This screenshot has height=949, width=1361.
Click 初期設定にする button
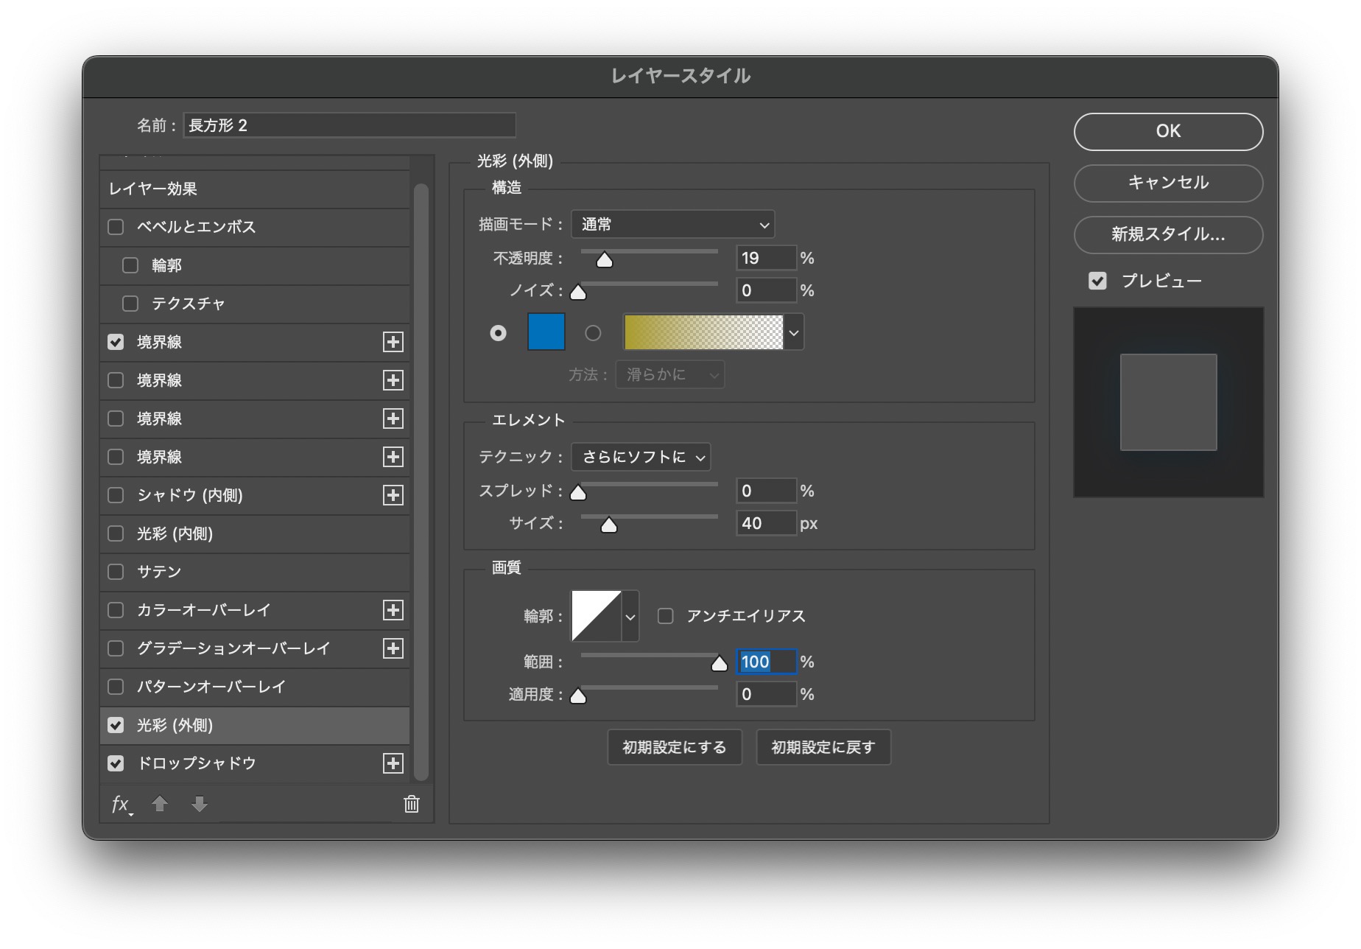(675, 747)
